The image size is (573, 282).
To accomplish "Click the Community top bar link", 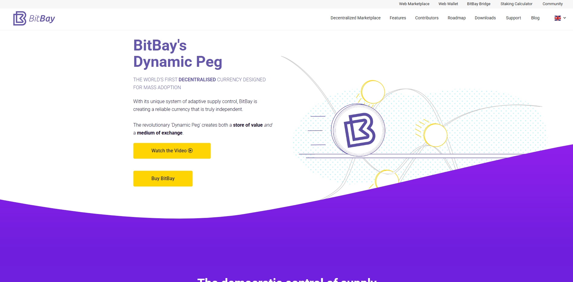I will point(552,4).
